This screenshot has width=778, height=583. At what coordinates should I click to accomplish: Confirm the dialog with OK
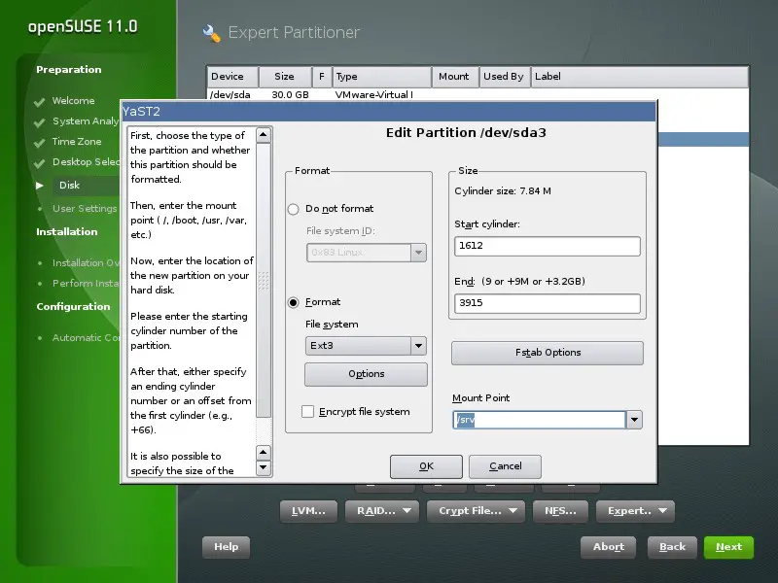tap(426, 466)
